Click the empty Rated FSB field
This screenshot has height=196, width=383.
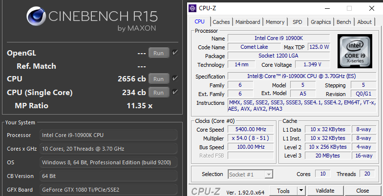pos(251,156)
